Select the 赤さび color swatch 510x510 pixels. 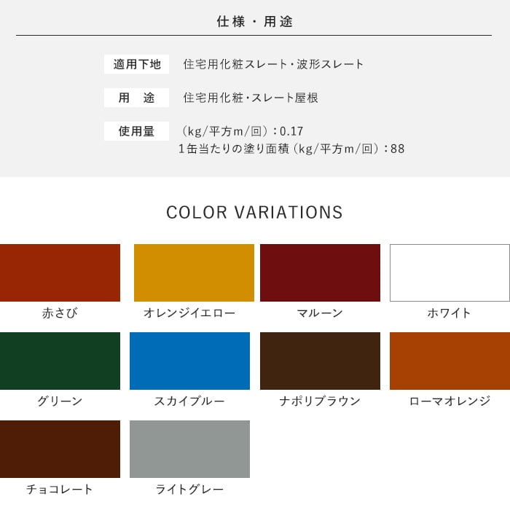click(60, 272)
